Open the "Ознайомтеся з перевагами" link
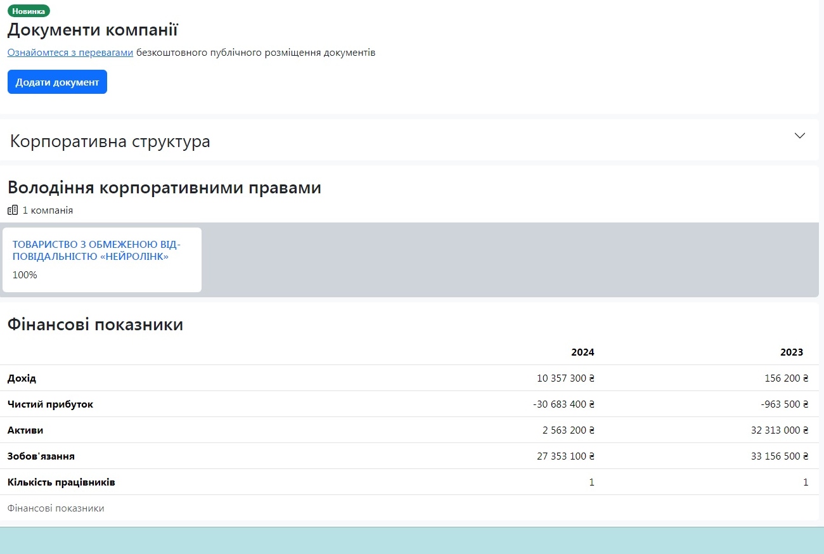The height and width of the screenshot is (554, 824). click(70, 53)
